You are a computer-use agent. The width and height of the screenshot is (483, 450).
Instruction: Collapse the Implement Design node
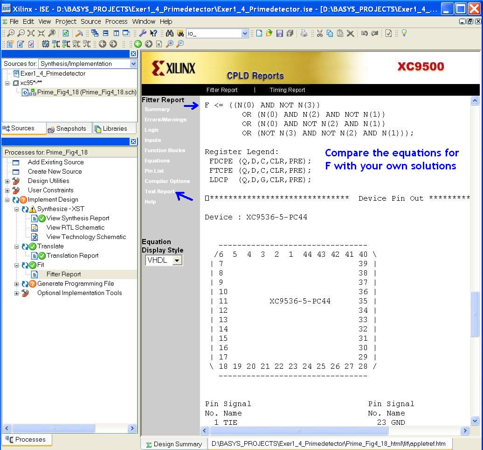pyautogui.click(x=7, y=200)
